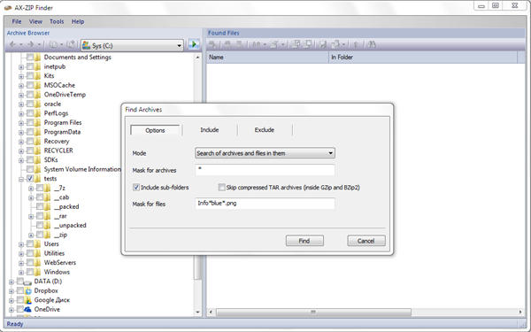
Task: Select the OneDrive cloud icon in the tree
Action: click(28, 309)
